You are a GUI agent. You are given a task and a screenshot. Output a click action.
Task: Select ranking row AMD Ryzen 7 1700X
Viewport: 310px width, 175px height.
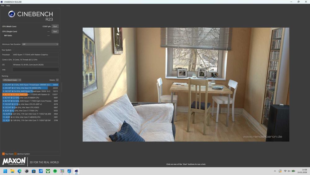tap(30, 101)
